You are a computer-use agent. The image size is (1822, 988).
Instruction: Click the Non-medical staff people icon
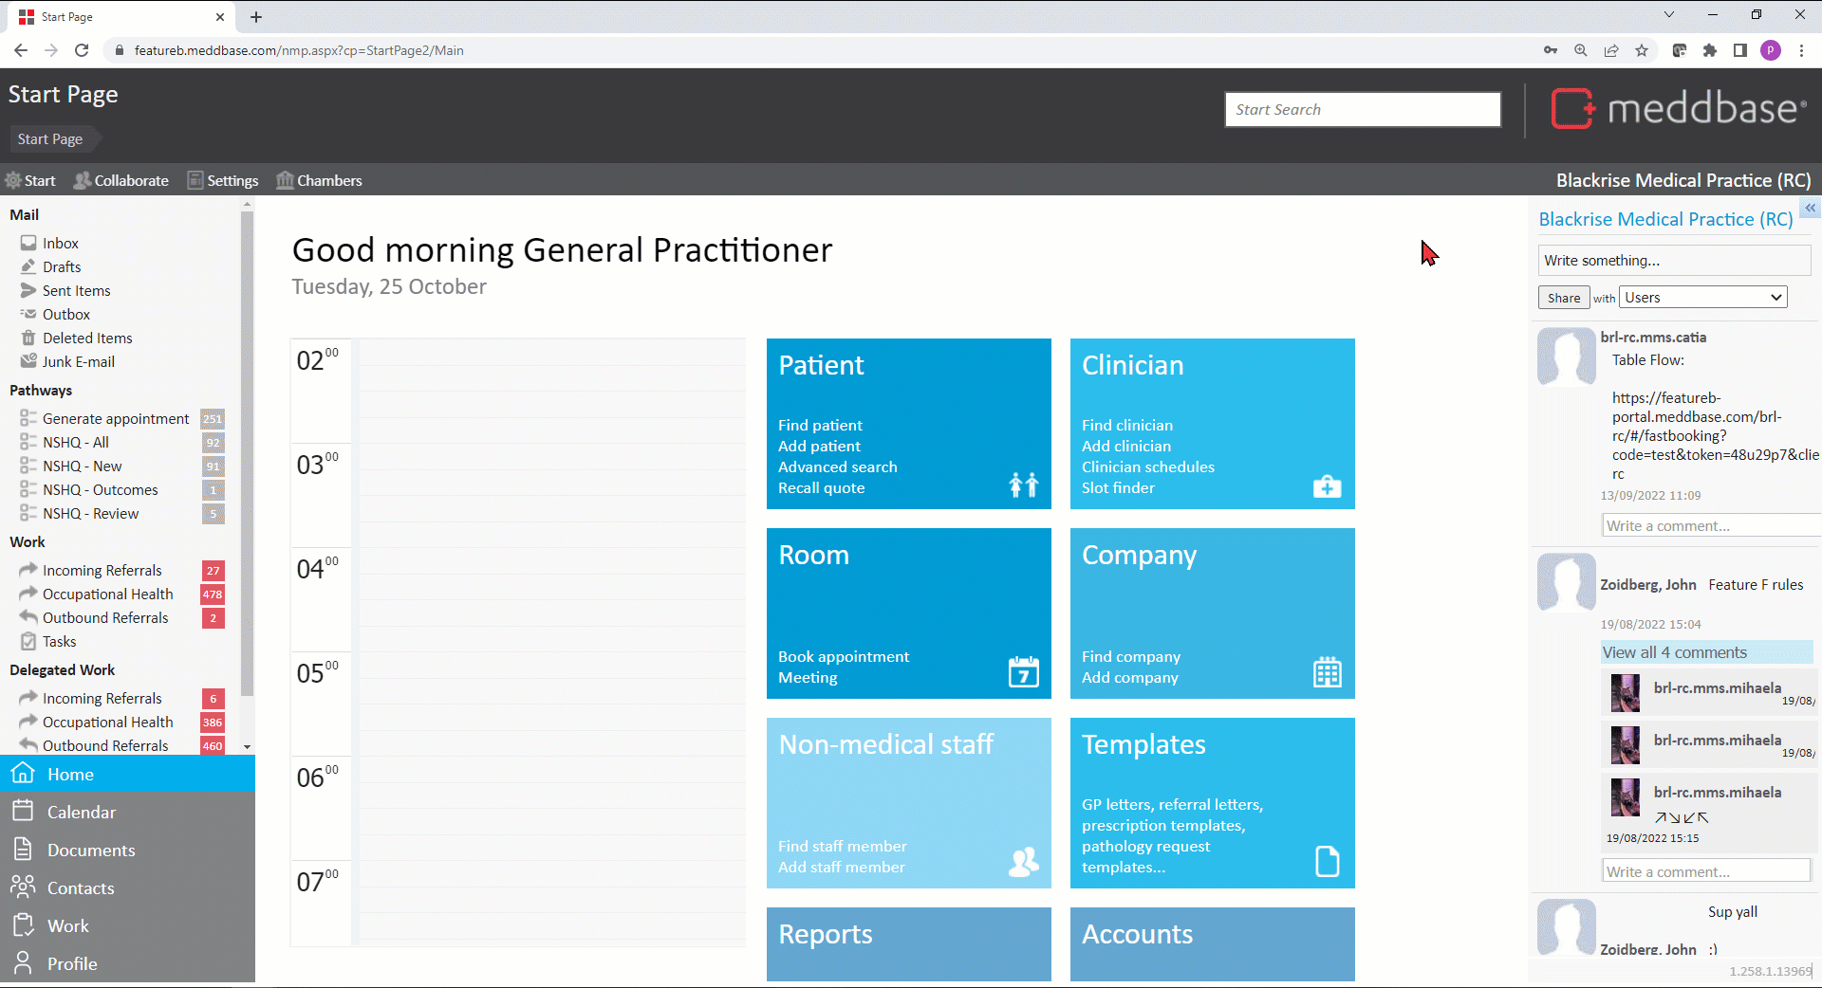click(x=1023, y=861)
